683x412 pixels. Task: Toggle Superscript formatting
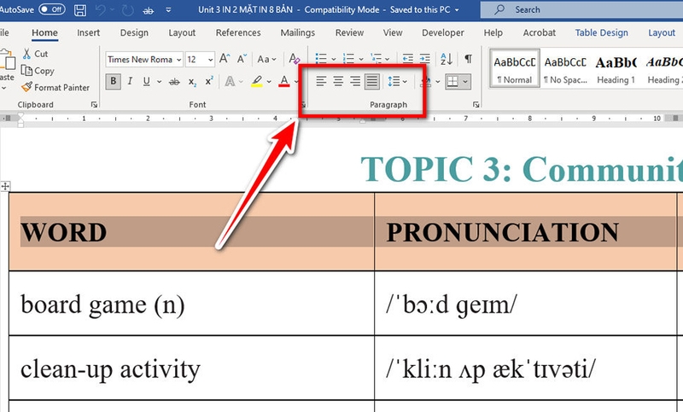[209, 81]
